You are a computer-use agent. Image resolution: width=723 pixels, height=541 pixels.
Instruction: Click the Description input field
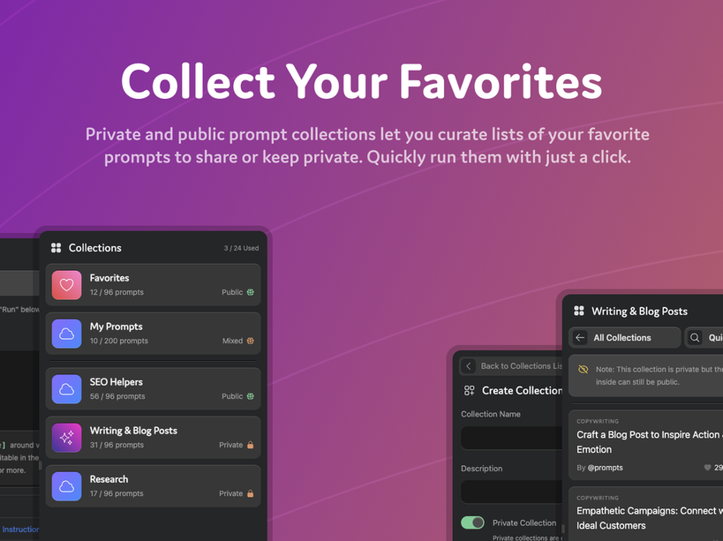[x=511, y=492]
